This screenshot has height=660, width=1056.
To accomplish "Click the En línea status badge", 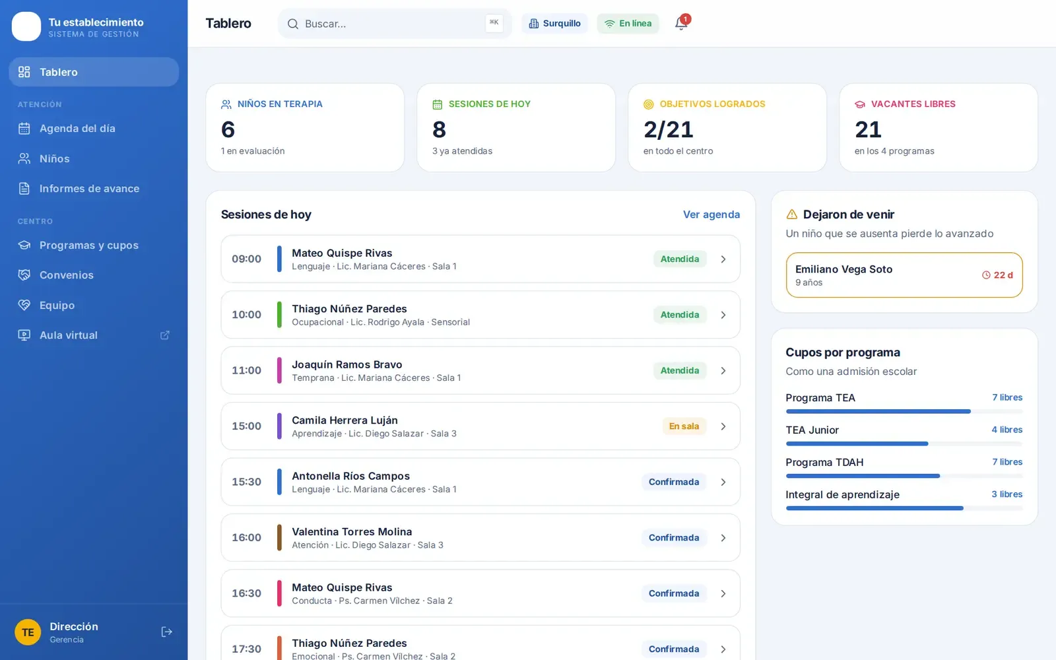I will coord(628,24).
